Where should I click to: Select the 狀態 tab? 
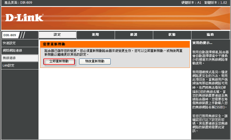click(172, 35)
